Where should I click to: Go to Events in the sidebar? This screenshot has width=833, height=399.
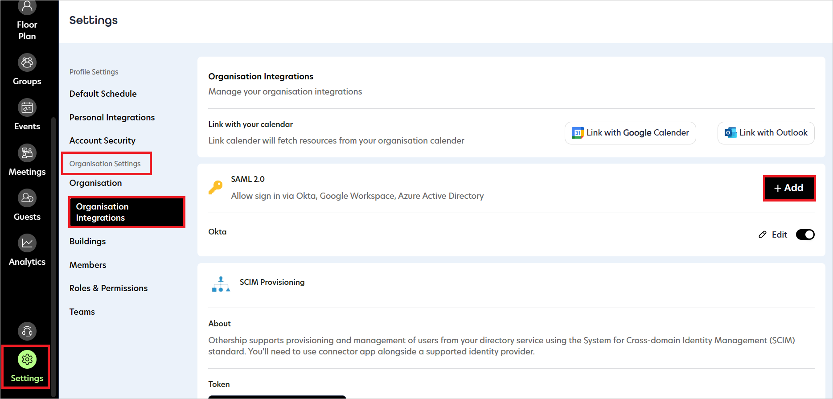pyautogui.click(x=27, y=115)
